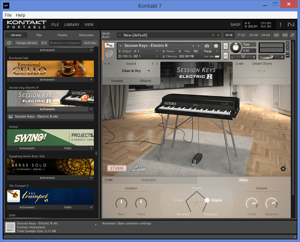
Task: Delete sound preset x icon
Action: 109,64
